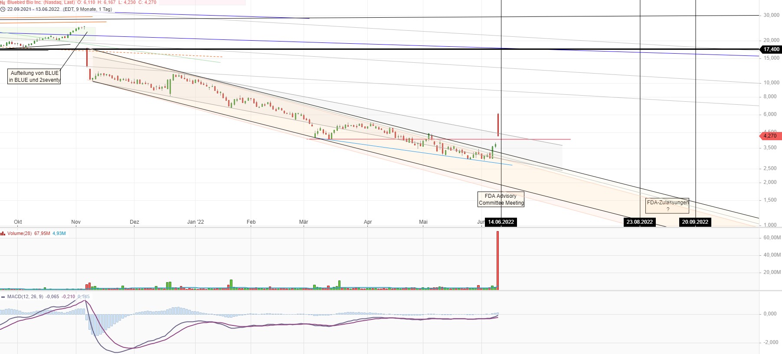Click the black 17,400 price level tag

[771, 49]
